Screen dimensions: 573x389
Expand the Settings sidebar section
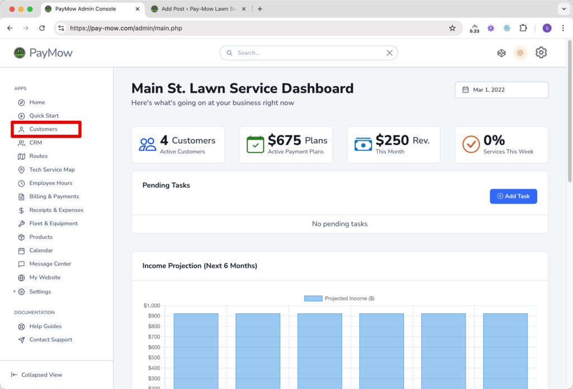14,291
